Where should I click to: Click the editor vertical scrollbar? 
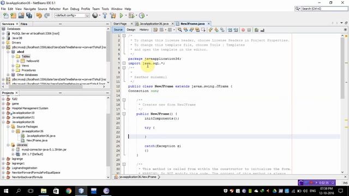(x=342, y=68)
